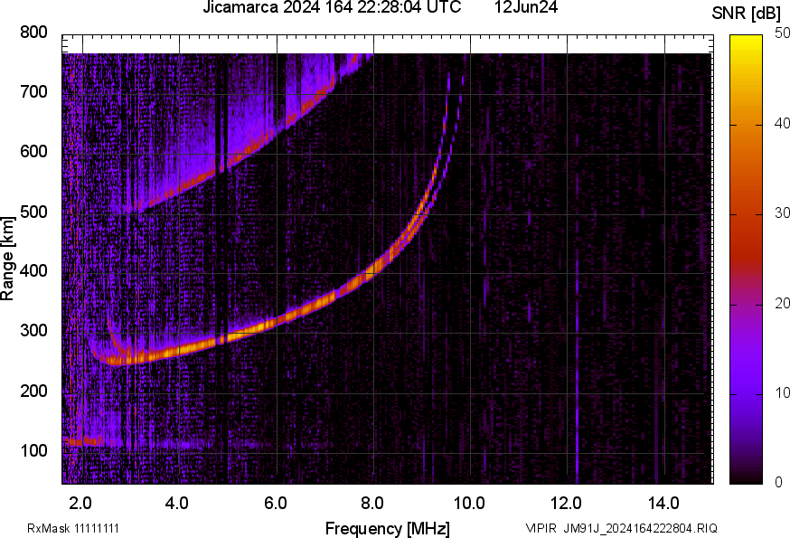Click the 300 range tick label
The height and width of the screenshot is (538, 790).
pyautogui.click(x=33, y=330)
